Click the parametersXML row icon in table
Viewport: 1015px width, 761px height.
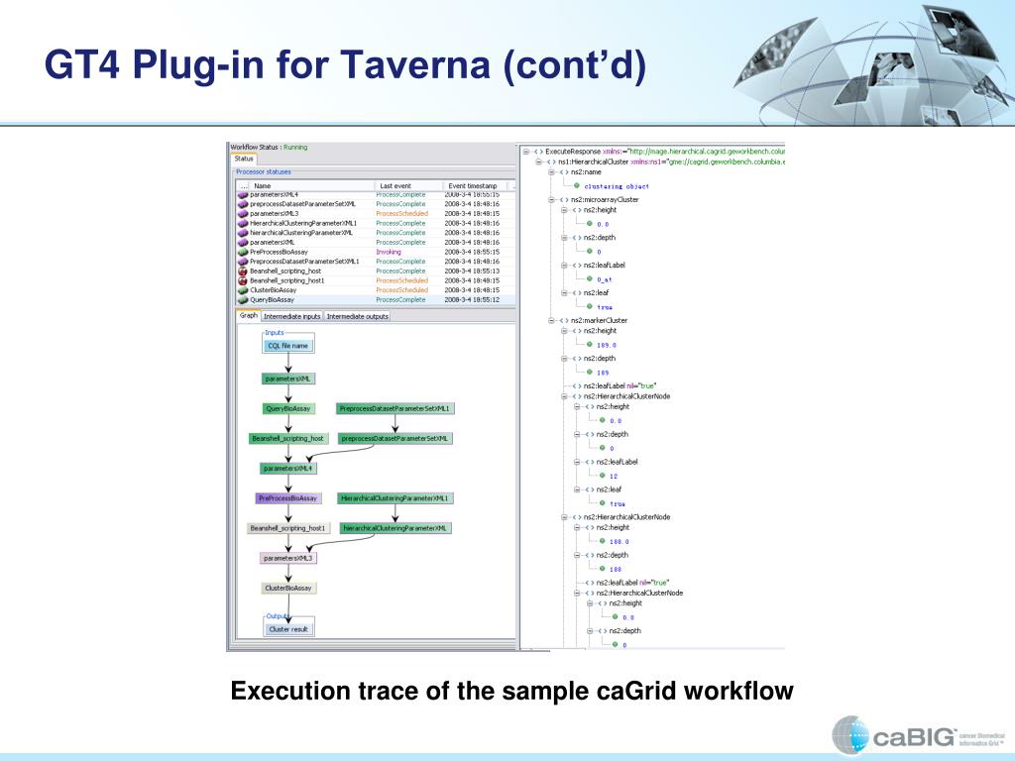point(243,242)
